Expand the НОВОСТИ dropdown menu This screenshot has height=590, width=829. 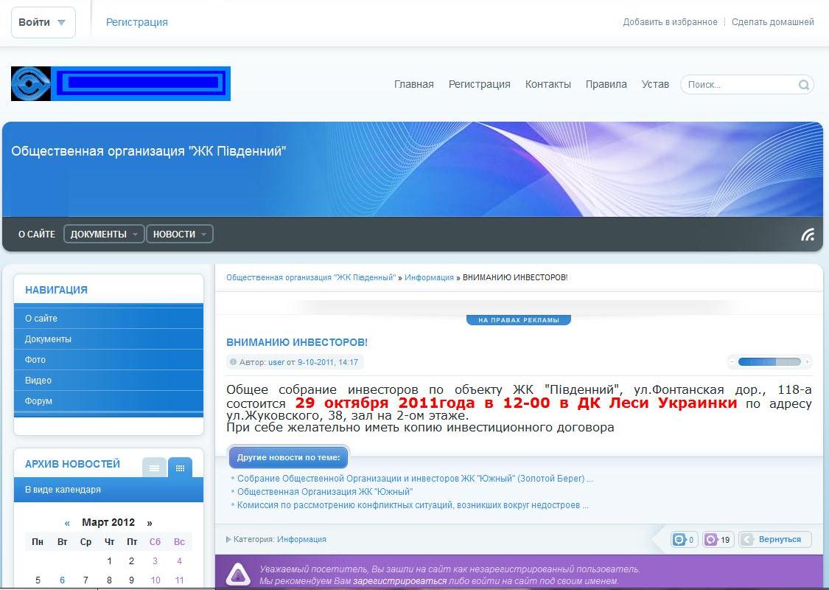(x=180, y=235)
